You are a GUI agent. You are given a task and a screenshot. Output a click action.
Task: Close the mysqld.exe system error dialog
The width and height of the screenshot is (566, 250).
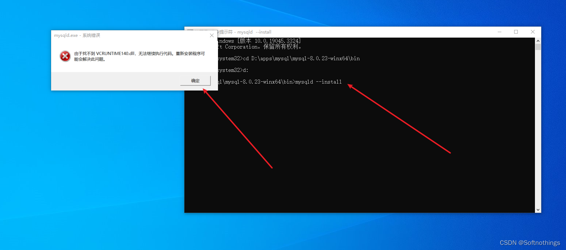[211, 35]
